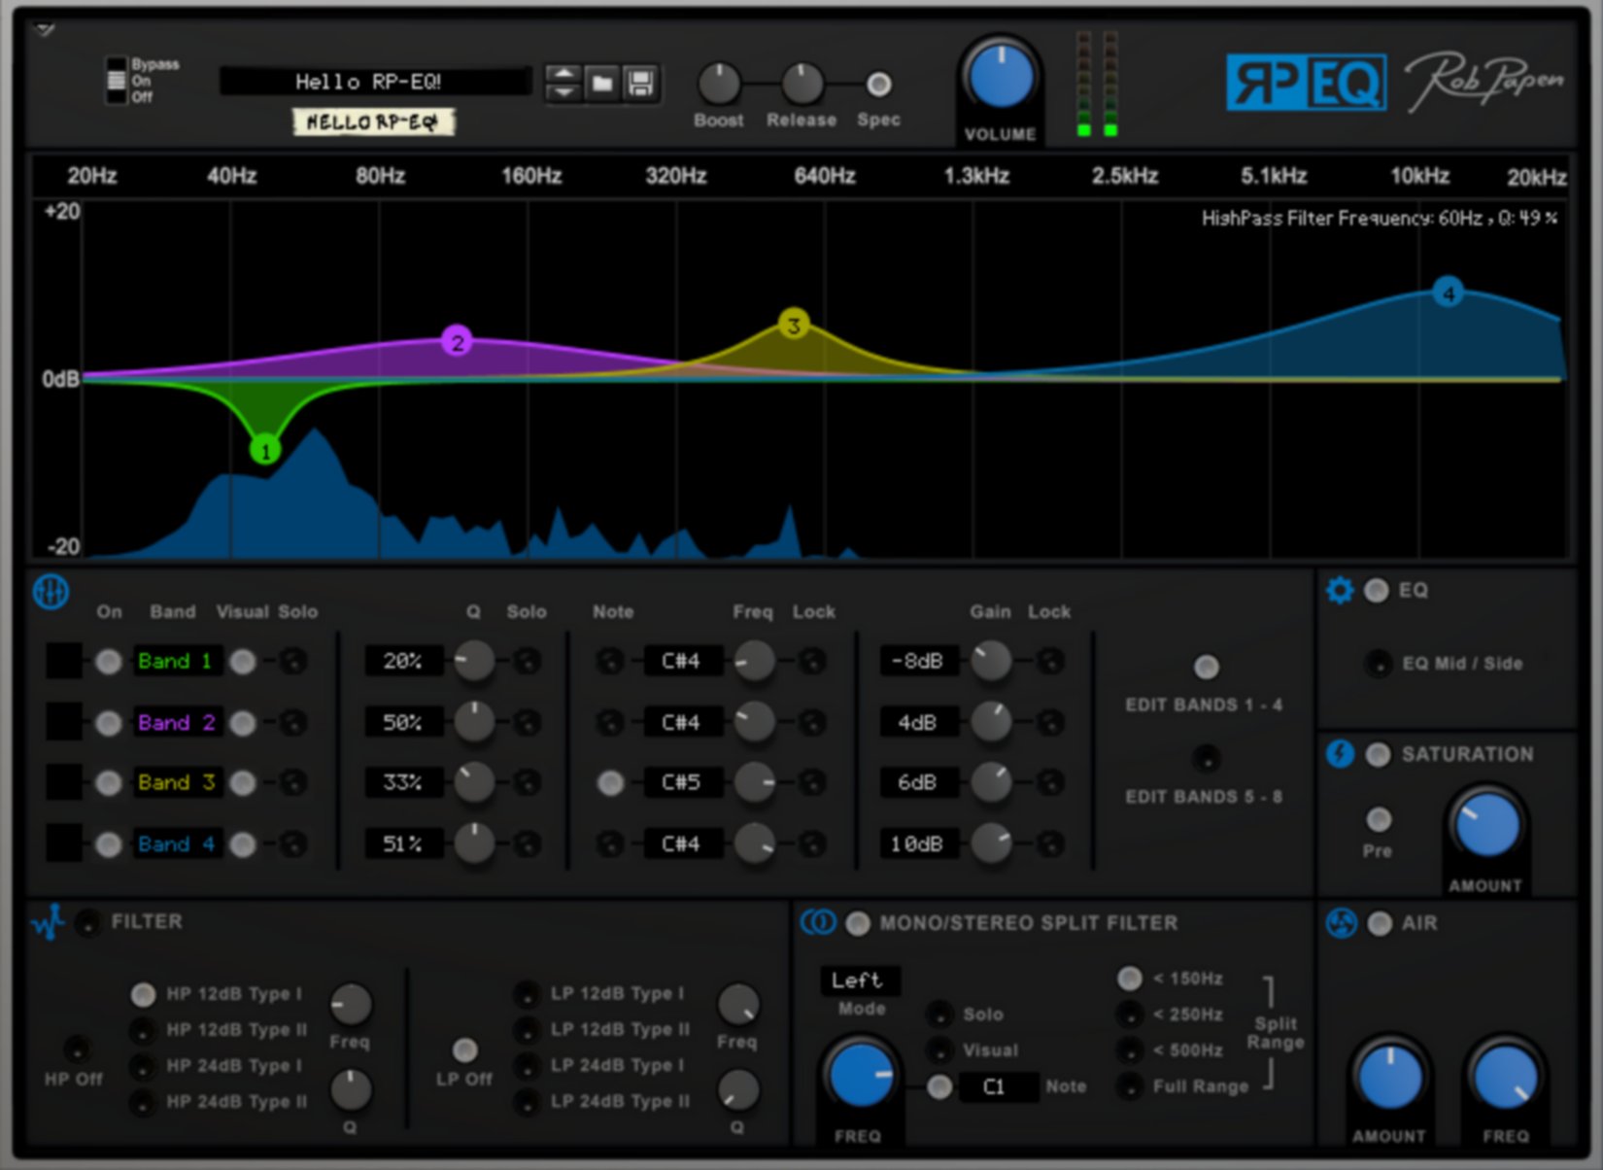The height and width of the screenshot is (1170, 1603).
Task: Enable Solo in the split filter section
Action: 939,1014
